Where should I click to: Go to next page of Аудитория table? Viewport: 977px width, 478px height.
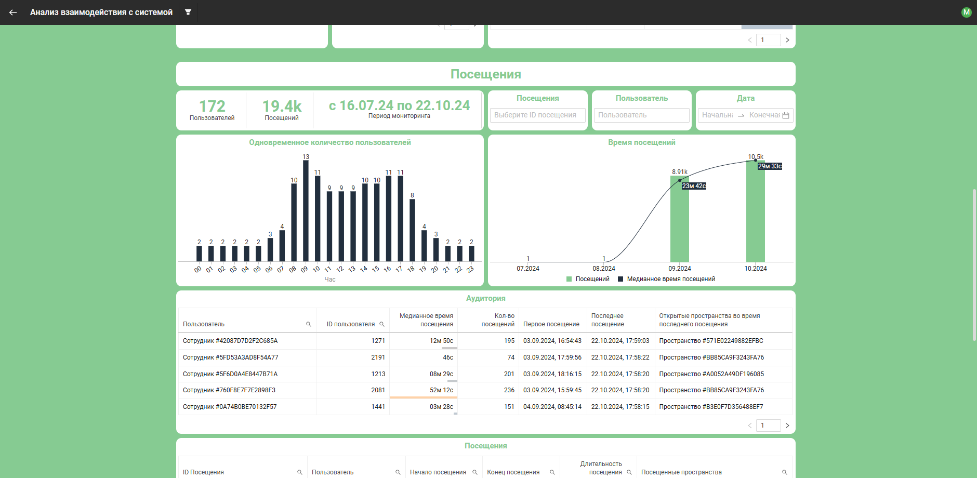tap(787, 426)
